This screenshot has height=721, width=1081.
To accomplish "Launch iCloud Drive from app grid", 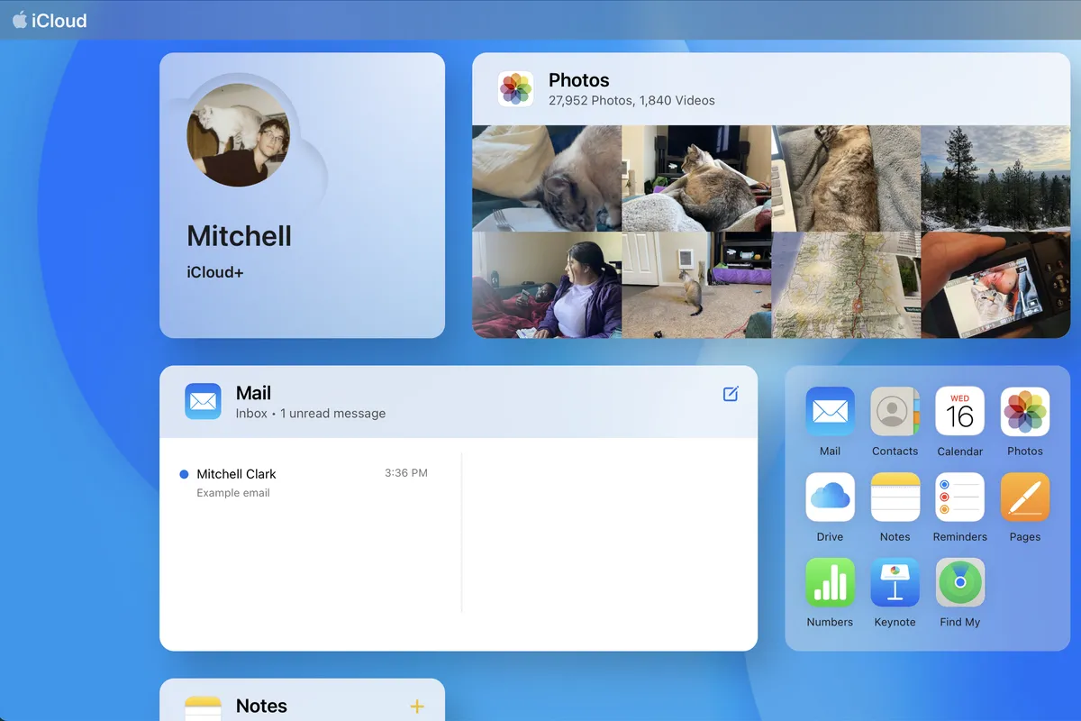I will pyautogui.click(x=830, y=497).
